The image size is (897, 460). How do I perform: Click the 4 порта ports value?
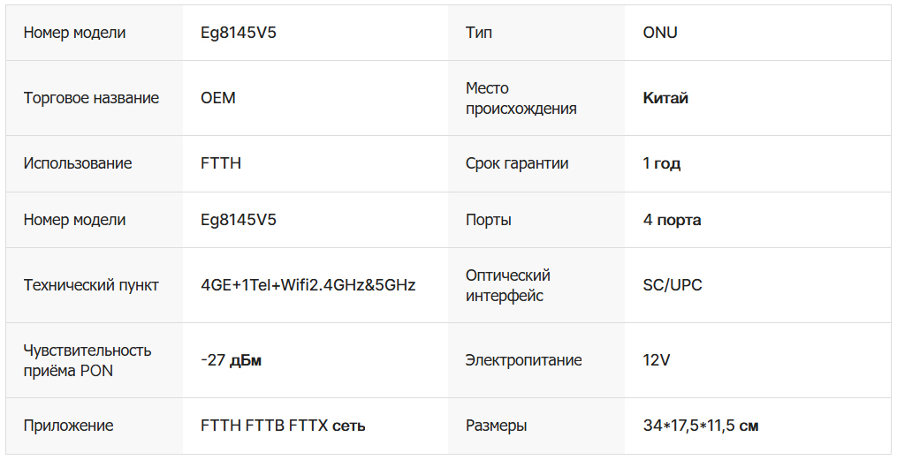coord(672,220)
